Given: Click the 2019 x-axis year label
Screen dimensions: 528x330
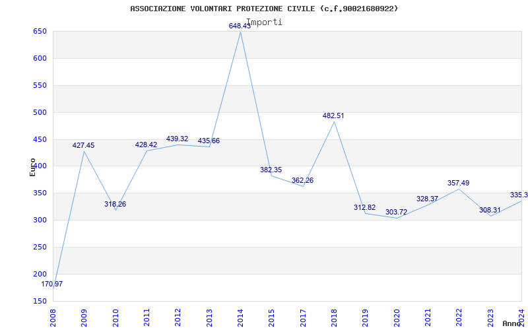Looking at the screenshot, I should point(366,318).
